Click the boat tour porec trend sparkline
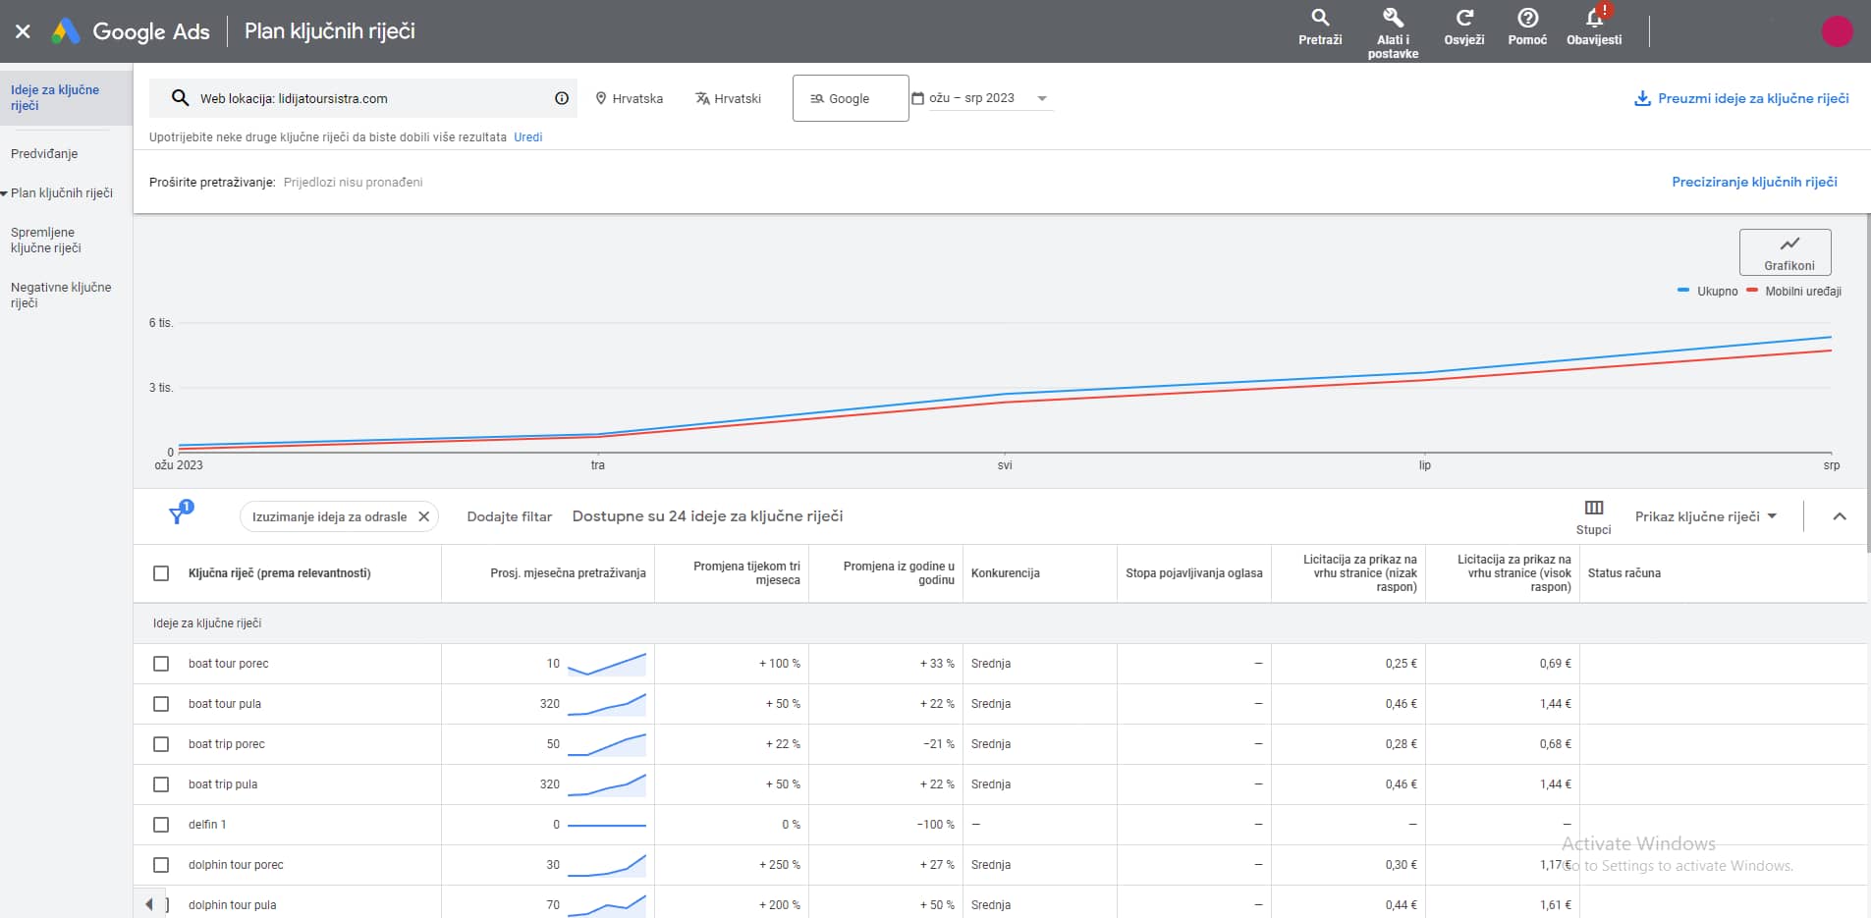1871x918 pixels. (607, 664)
